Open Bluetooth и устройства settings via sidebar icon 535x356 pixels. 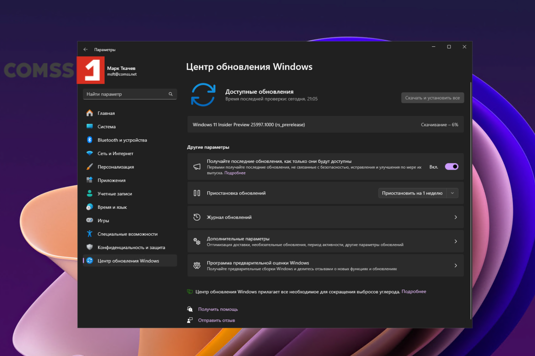[90, 140]
